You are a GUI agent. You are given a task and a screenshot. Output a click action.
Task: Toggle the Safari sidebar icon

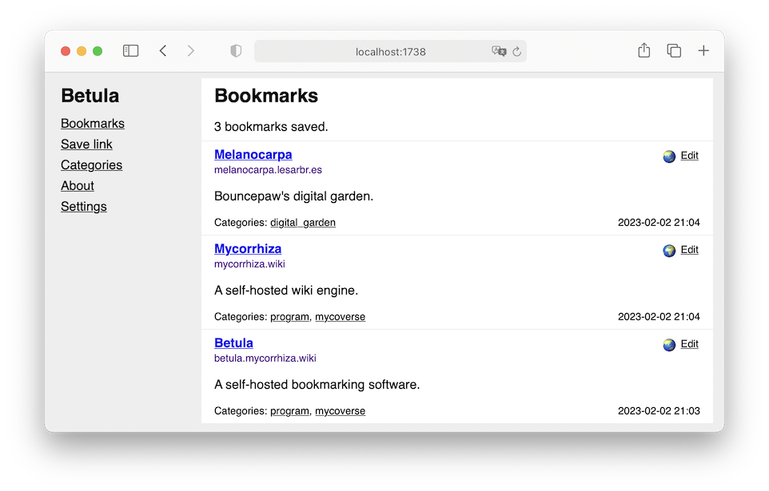[130, 51]
